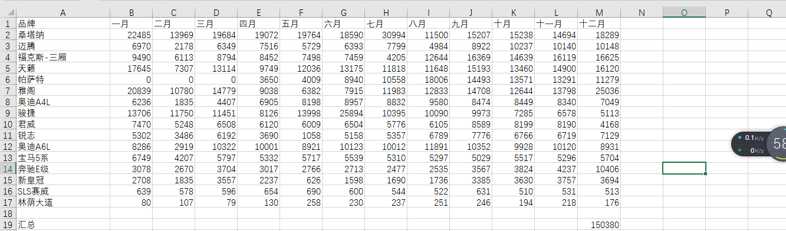Select column O header
Viewport: 786px width, 231px height.
tap(684, 12)
